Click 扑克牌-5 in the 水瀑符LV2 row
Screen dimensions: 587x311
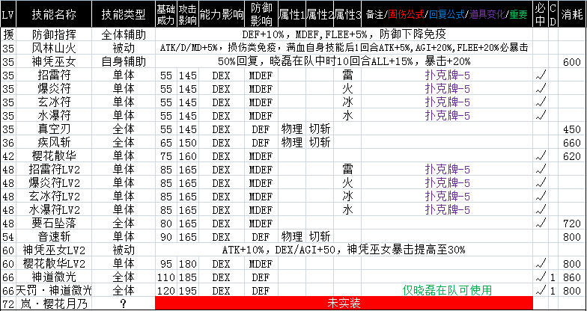tap(447, 209)
